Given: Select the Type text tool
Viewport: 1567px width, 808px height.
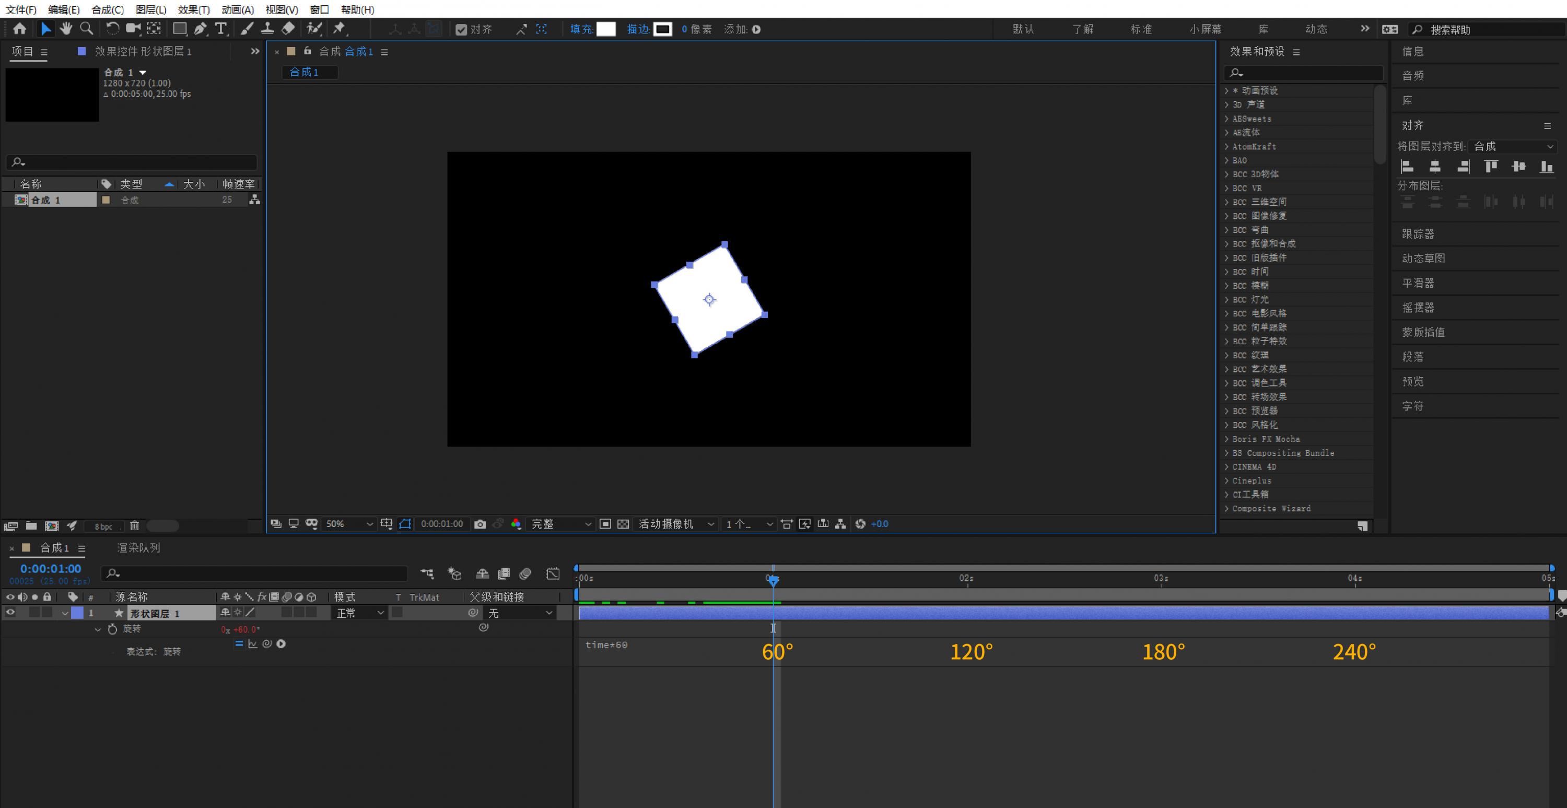Looking at the screenshot, I should click(x=221, y=29).
